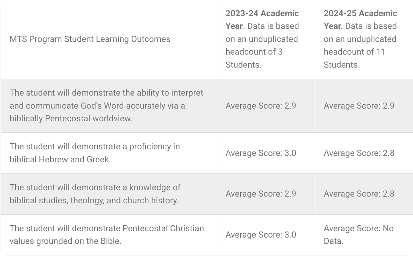The height and width of the screenshot is (256, 413).
Task: Select the 'theology, and church history' line
Action: point(94,200)
